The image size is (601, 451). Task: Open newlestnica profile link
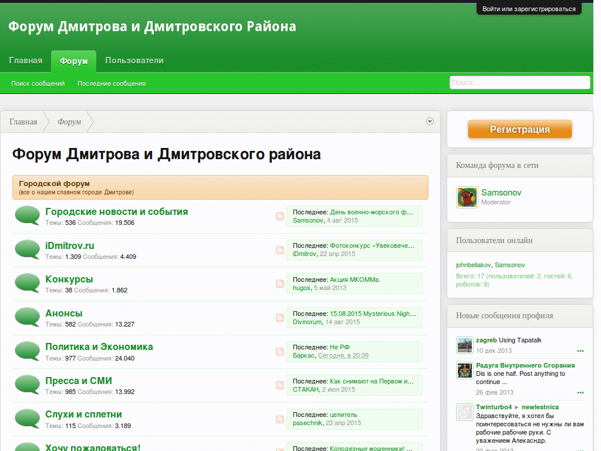click(540, 408)
